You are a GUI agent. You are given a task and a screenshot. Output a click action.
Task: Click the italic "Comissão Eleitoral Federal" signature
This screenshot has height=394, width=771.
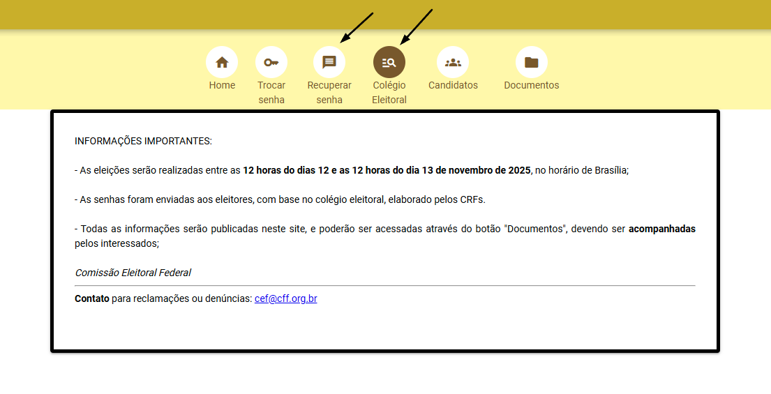point(133,273)
